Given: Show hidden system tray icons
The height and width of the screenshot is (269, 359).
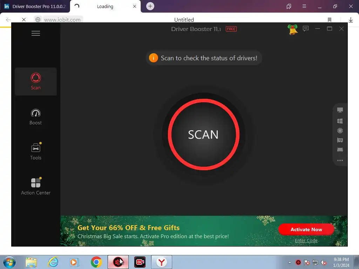Looking at the screenshot, I should [x=290, y=262].
